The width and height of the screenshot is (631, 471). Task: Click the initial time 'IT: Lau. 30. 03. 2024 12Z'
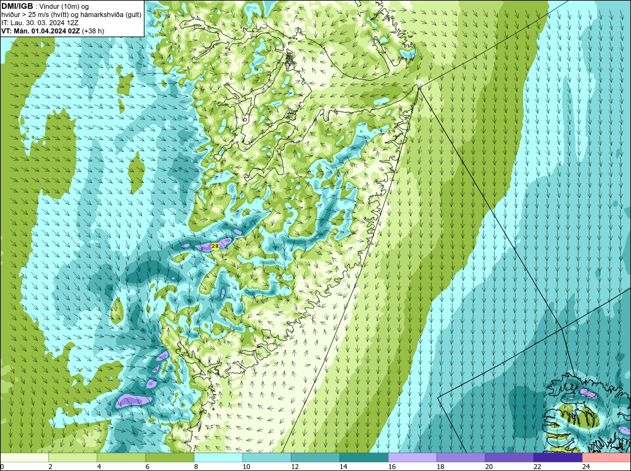point(39,23)
